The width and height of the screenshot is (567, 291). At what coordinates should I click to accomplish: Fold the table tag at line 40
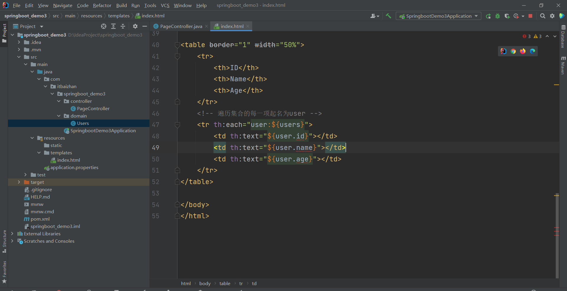(x=177, y=45)
